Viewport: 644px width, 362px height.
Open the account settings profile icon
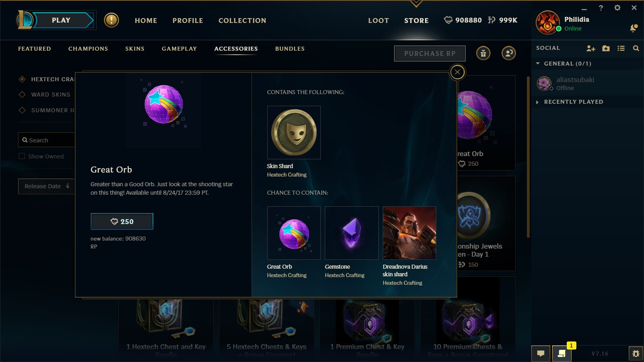tap(509, 53)
